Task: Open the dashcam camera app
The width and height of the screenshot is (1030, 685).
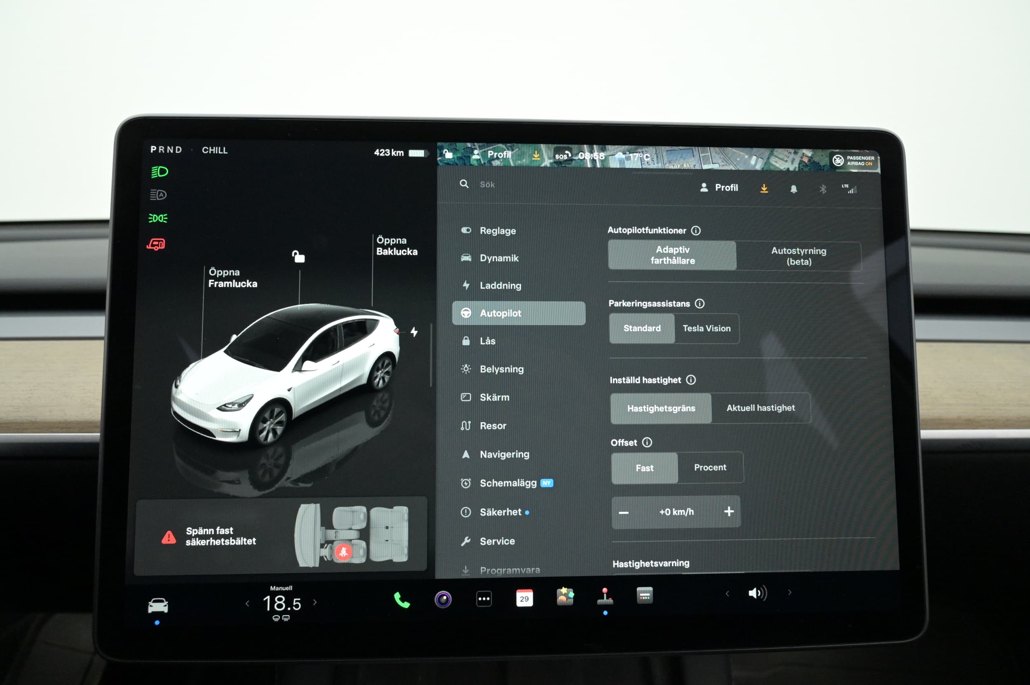Action: tap(442, 599)
